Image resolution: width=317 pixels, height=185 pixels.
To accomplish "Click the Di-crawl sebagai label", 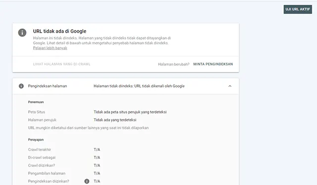I will point(42,158).
